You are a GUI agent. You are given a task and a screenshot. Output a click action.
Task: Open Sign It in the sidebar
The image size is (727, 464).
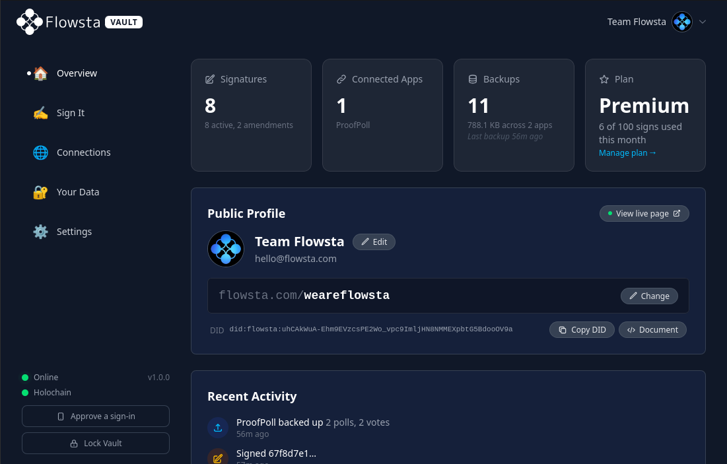[x=71, y=113]
